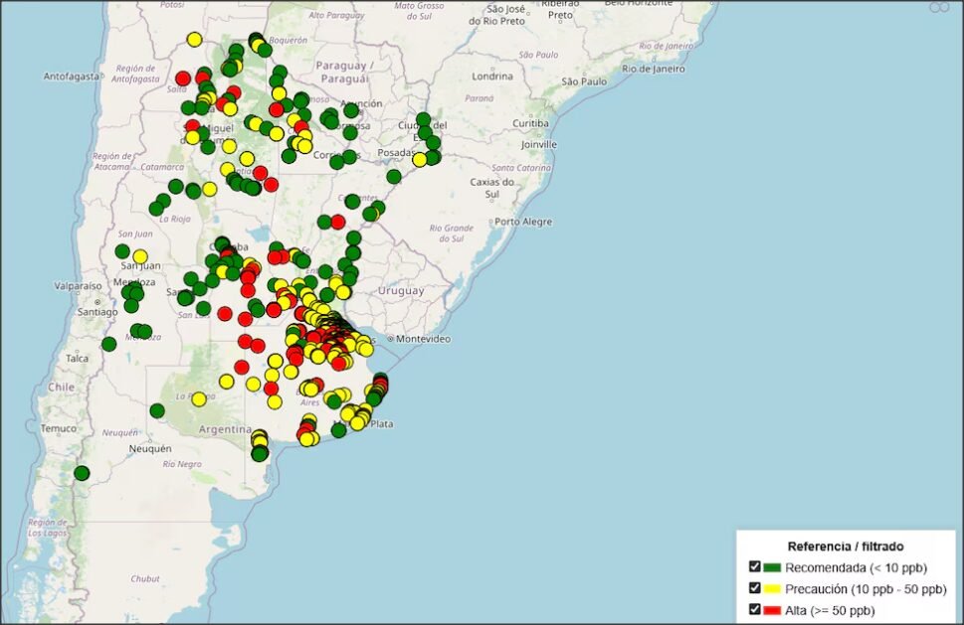This screenshot has width=964, height=625.
Task: Toggle the Precaución (10 ppb - 50 ppb) checkbox
Action: (755, 588)
